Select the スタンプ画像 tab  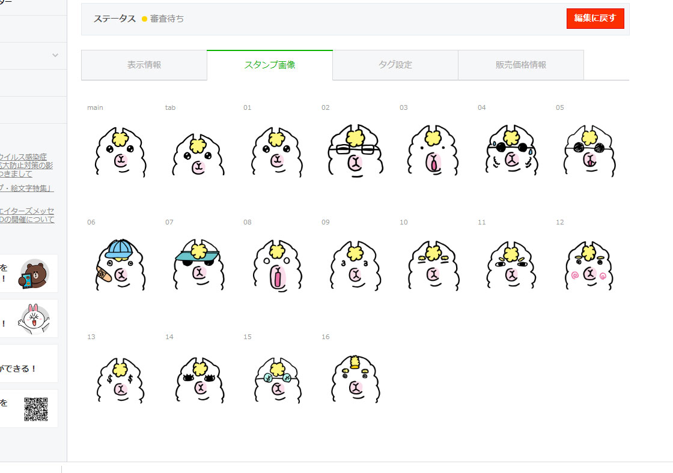pos(270,65)
